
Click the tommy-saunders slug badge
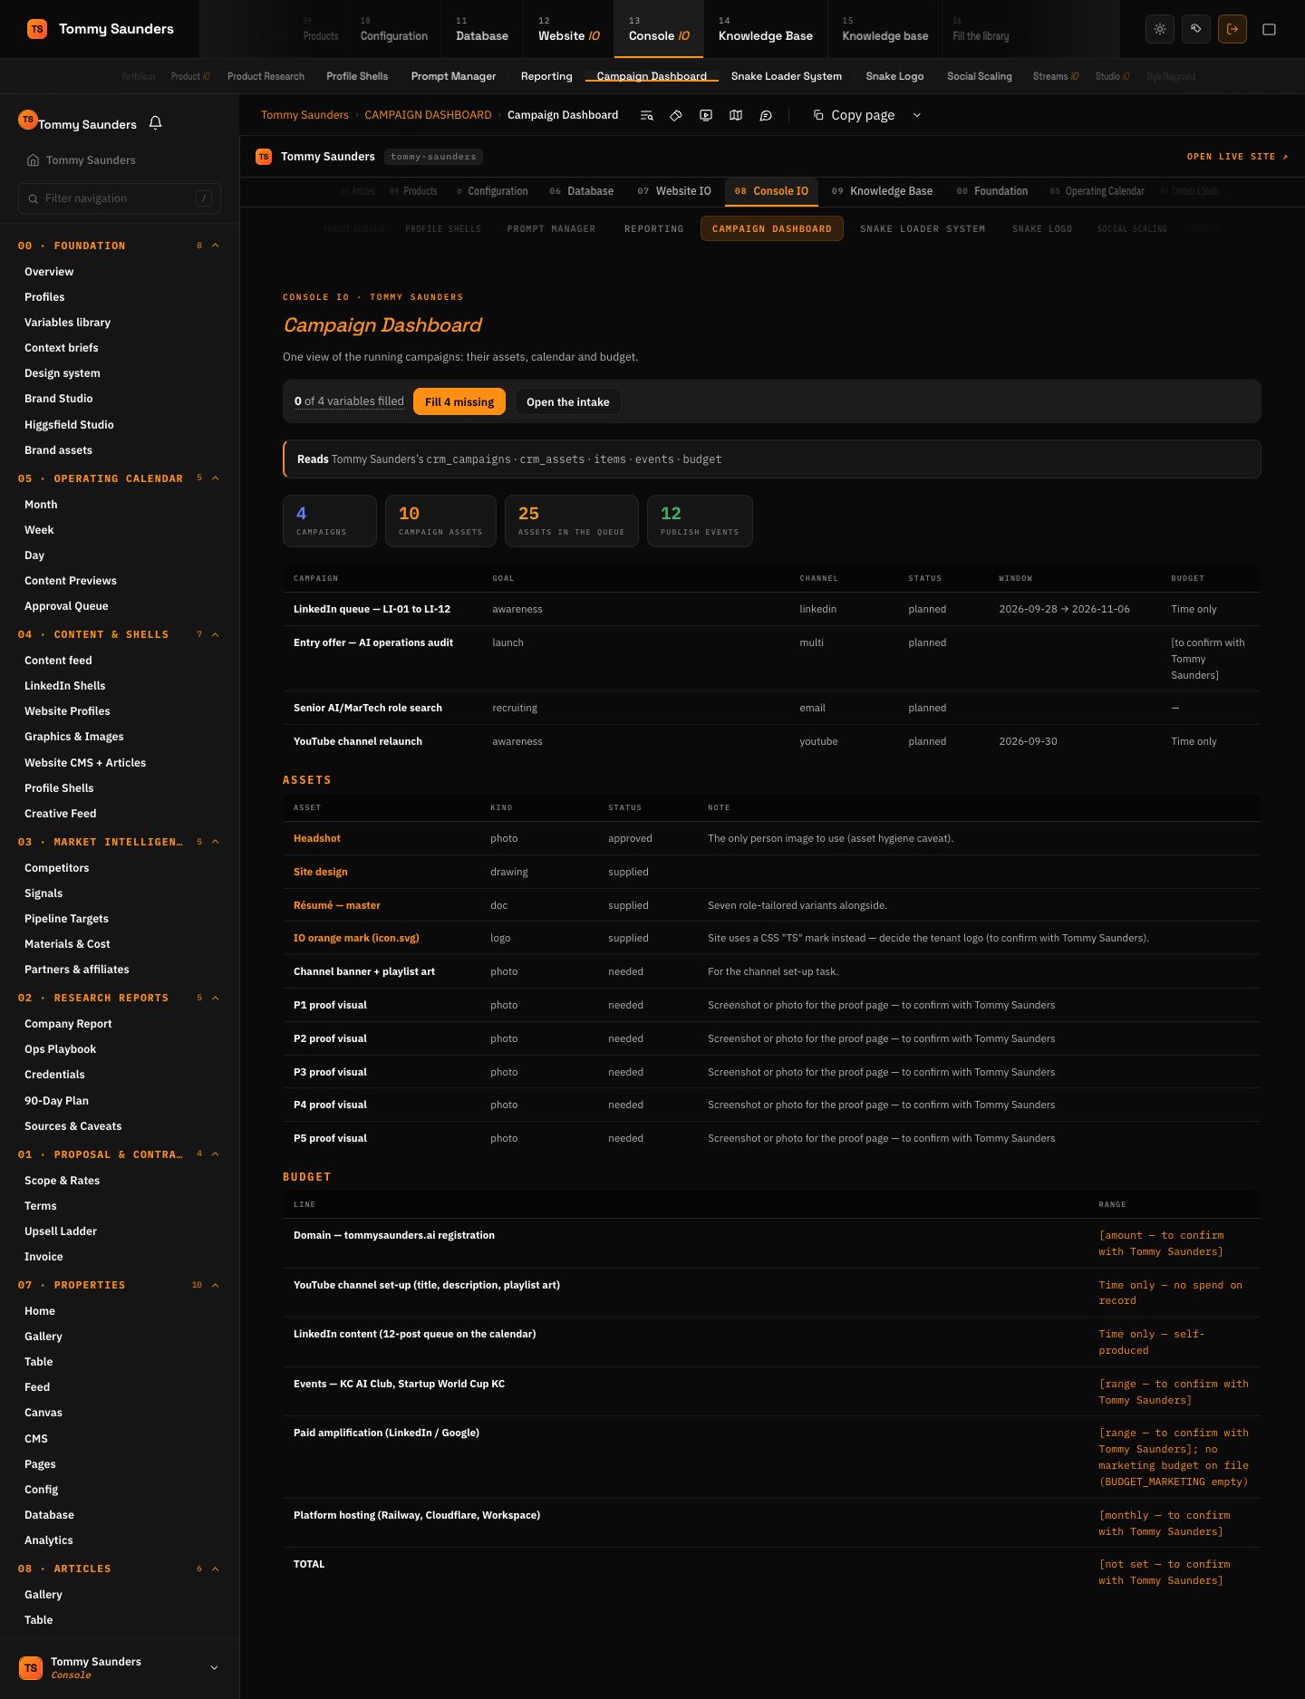coord(433,157)
